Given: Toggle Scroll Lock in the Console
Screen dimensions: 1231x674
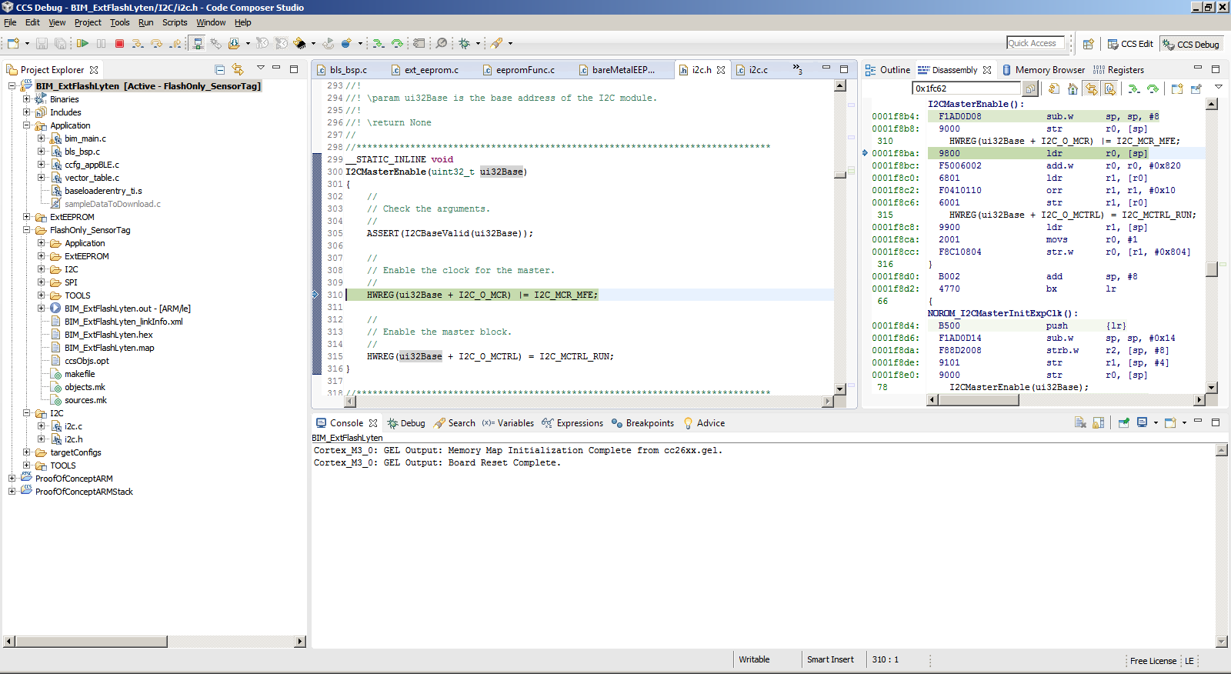Looking at the screenshot, I should pyautogui.click(x=1099, y=422).
